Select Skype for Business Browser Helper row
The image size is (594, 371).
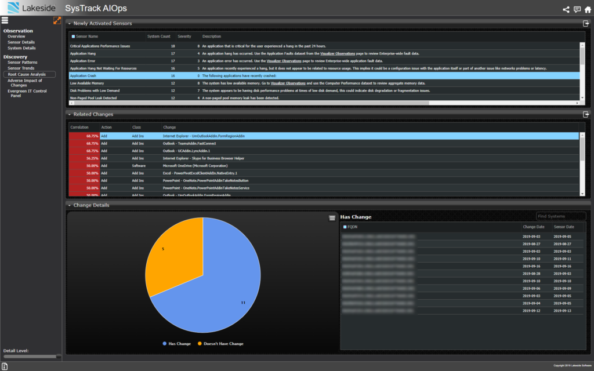324,158
